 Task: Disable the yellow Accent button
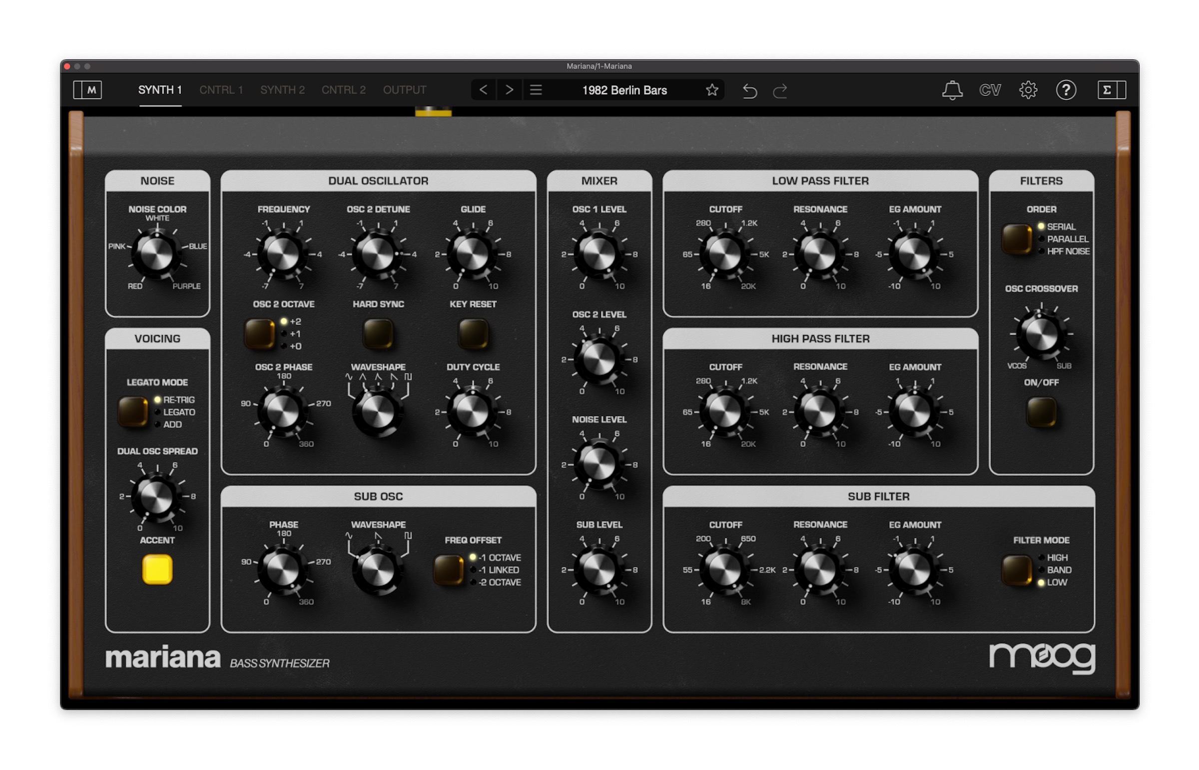tap(157, 569)
